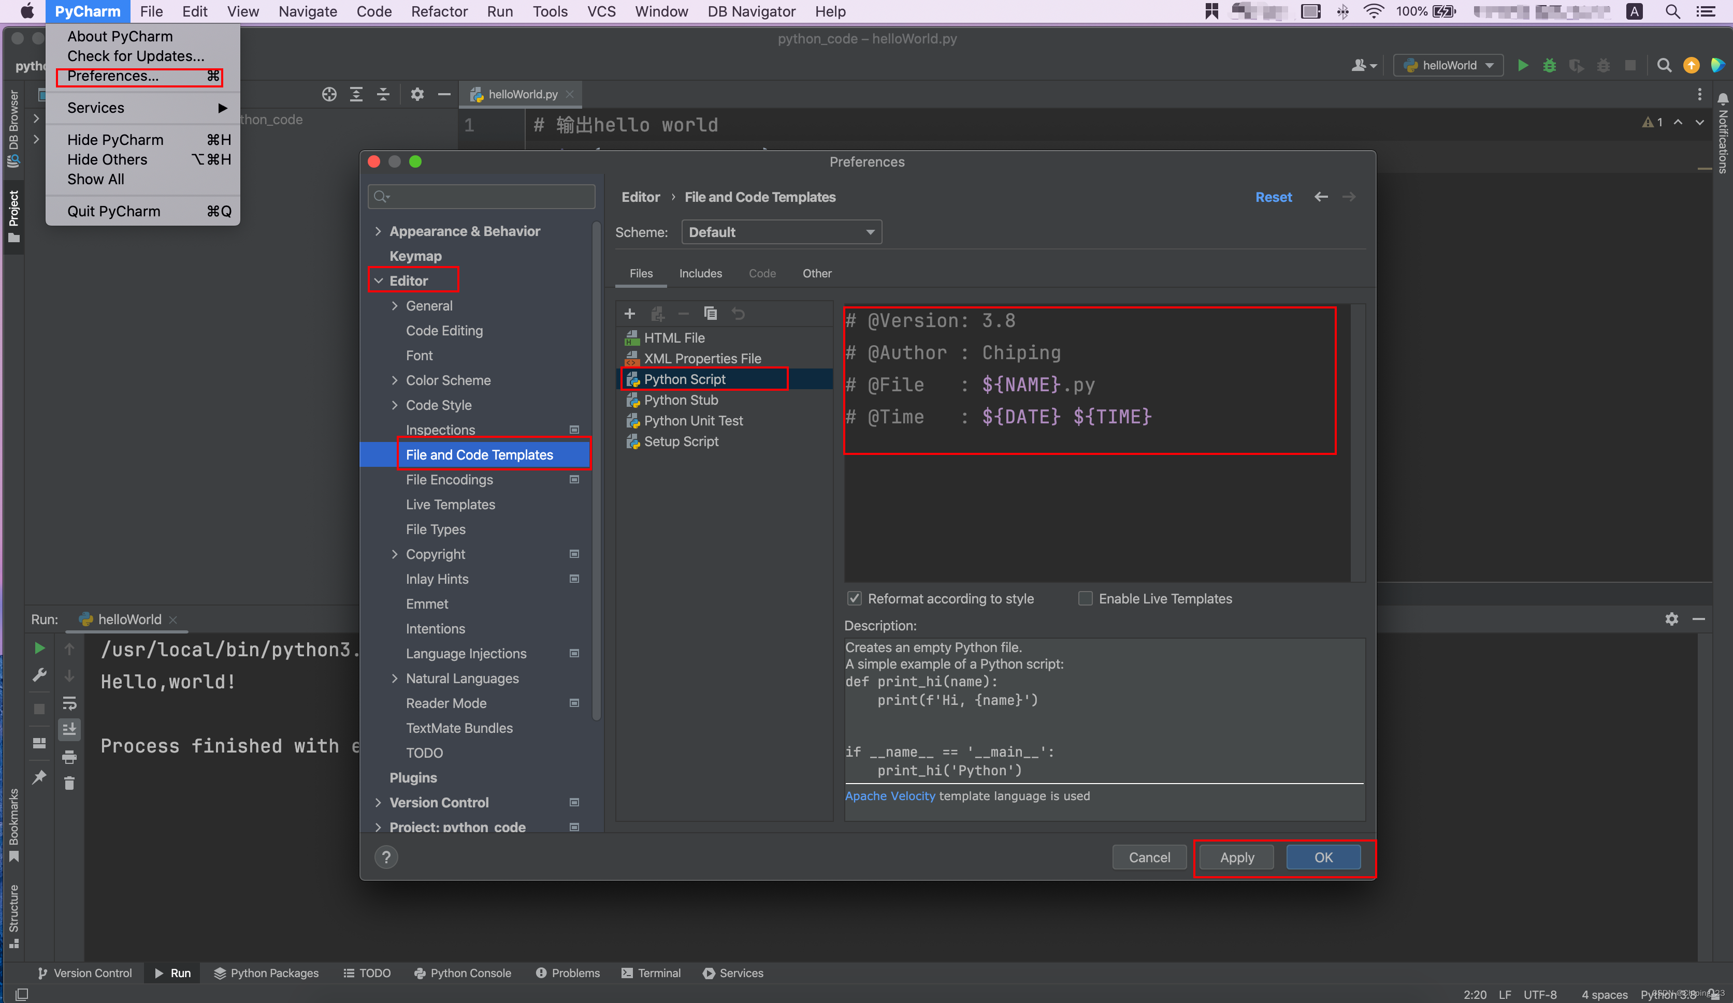Open the Python Console tool window
The width and height of the screenshot is (1733, 1003).
coord(463,973)
